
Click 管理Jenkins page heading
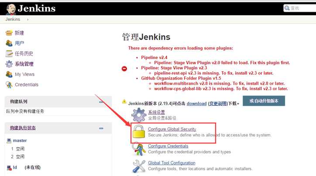[x=146, y=37]
